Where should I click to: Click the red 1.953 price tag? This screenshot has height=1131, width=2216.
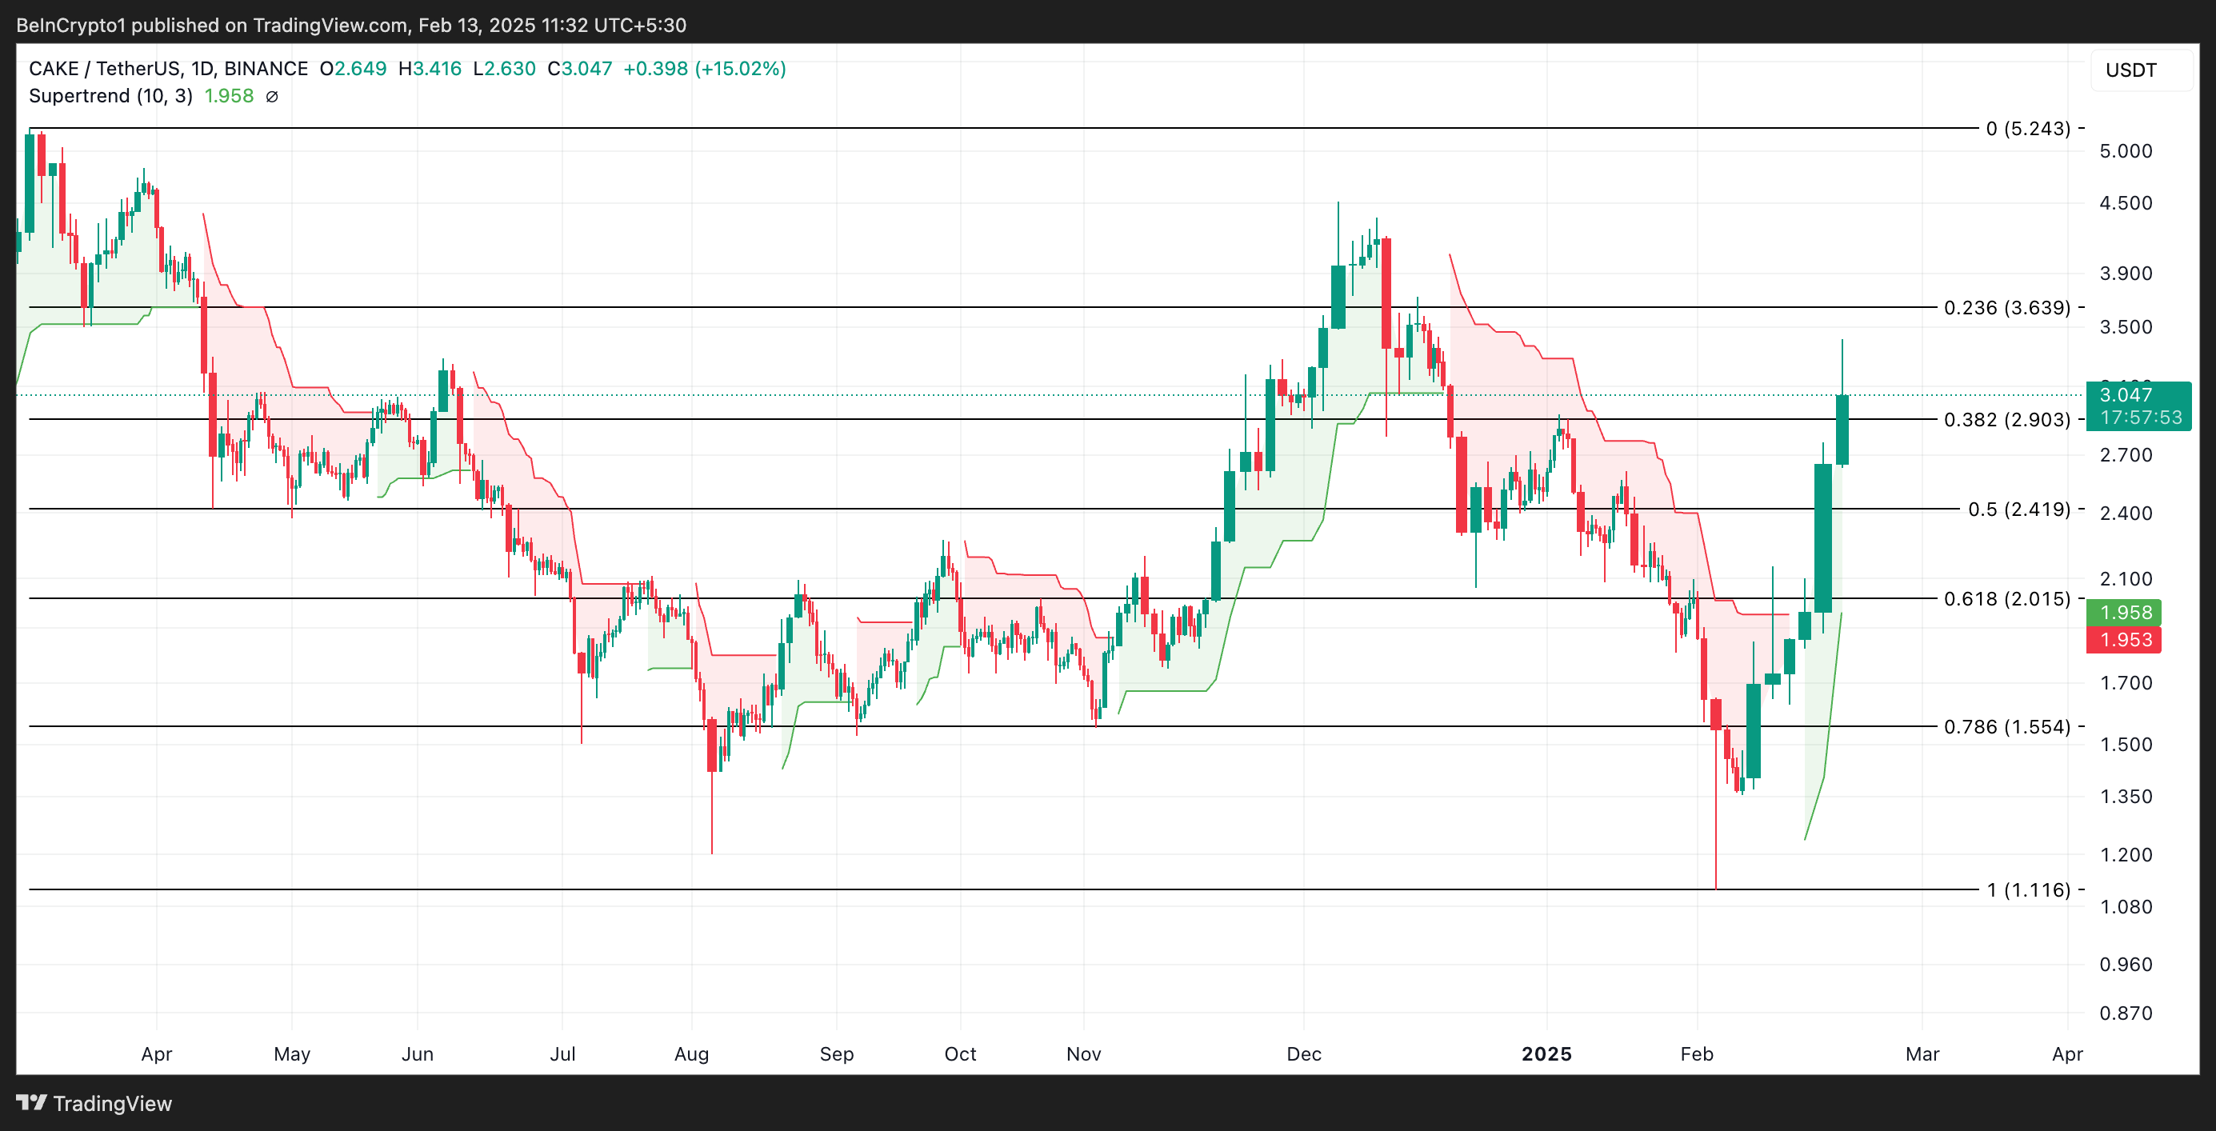point(2124,640)
